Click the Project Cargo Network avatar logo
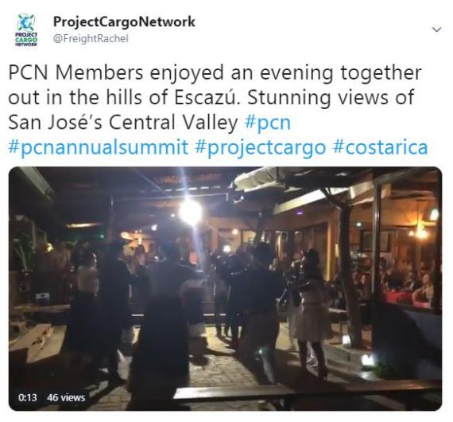The height and width of the screenshot is (422, 453). 26,30
